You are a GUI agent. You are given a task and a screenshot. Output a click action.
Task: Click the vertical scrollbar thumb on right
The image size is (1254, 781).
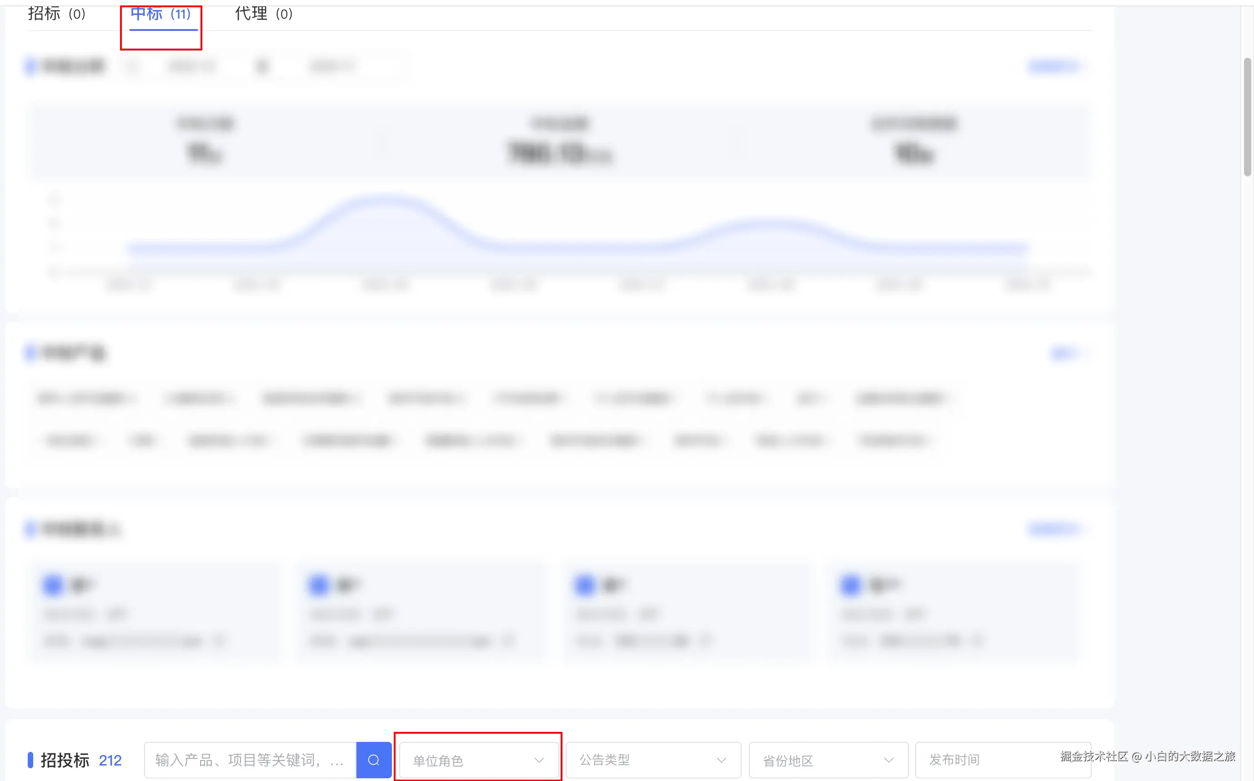(1247, 117)
